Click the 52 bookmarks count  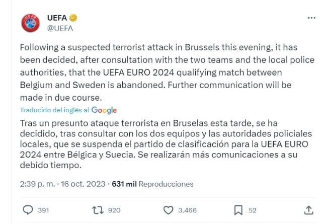coord(253,209)
